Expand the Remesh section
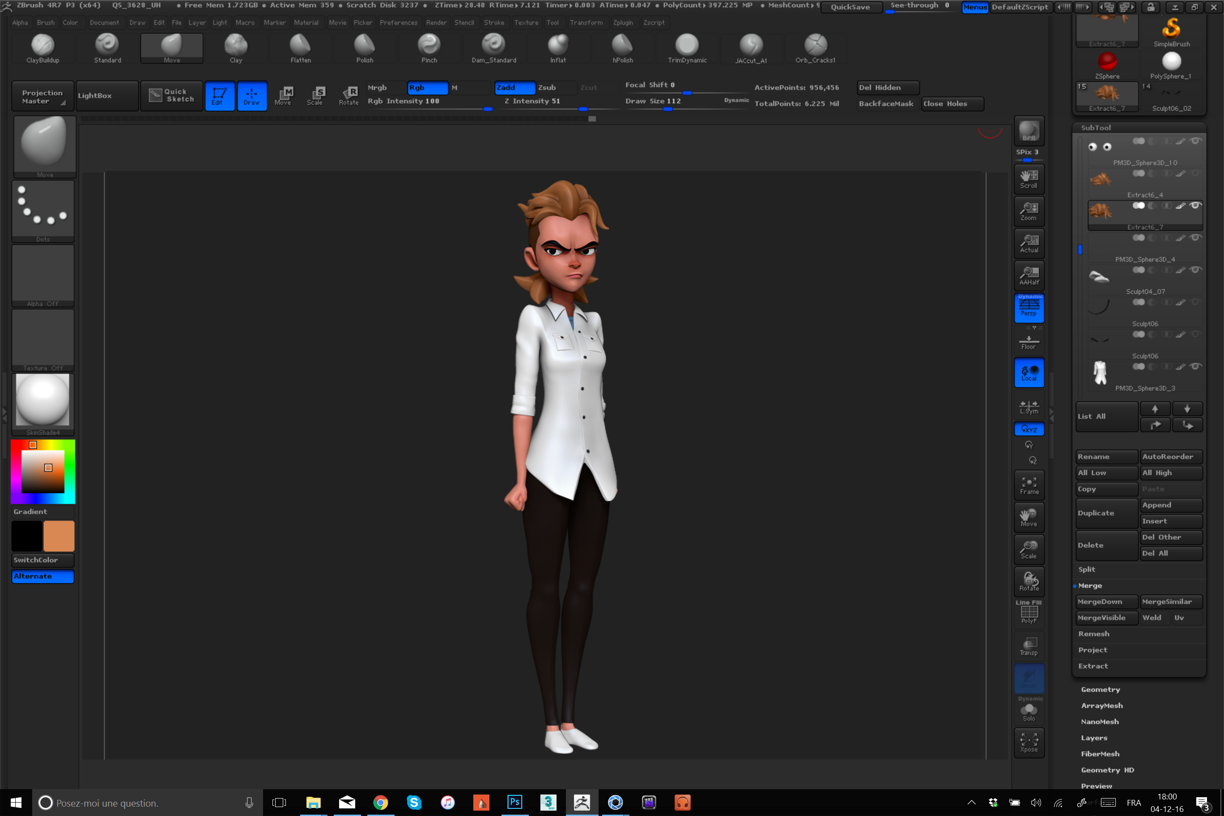This screenshot has height=816, width=1224. tap(1093, 634)
